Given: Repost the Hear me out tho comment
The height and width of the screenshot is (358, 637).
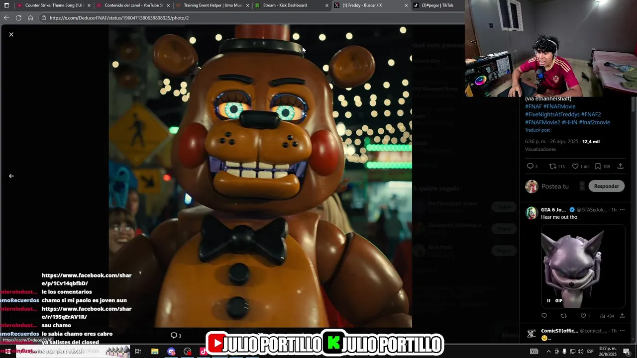Looking at the screenshot, I should pyautogui.click(x=564, y=316).
